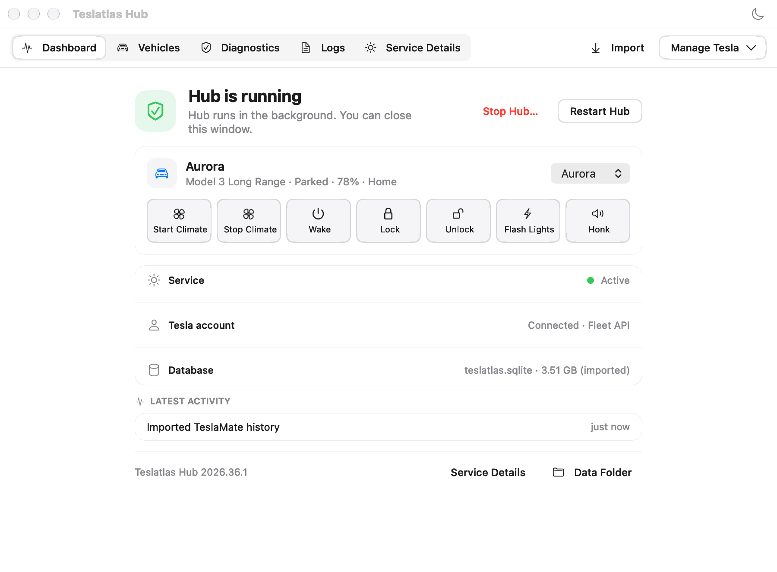
Task: Expand the Manage Tesla dropdown
Action: pyautogui.click(x=713, y=48)
